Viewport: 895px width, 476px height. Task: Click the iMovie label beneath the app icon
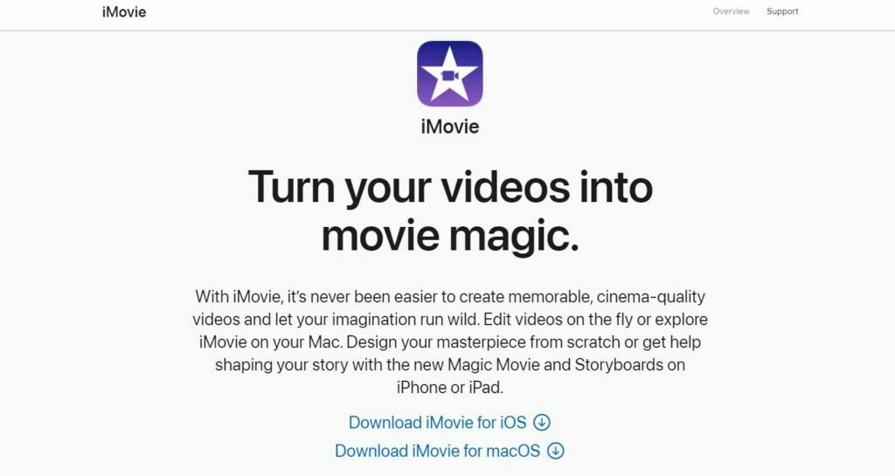450,127
